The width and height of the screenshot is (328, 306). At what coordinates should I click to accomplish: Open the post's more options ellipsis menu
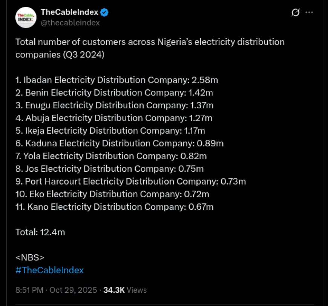pyautogui.click(x=310, y=12)
